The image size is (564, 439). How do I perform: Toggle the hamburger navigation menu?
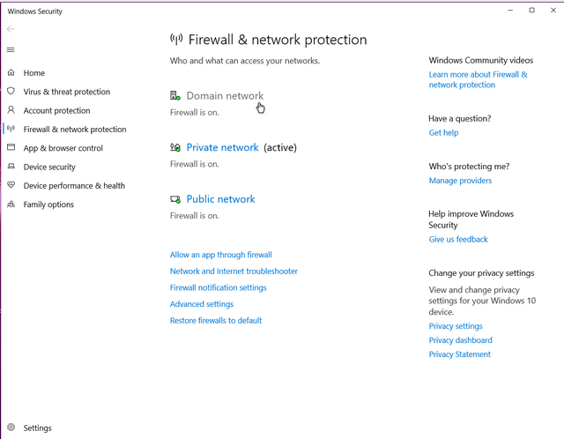point(11,49)
